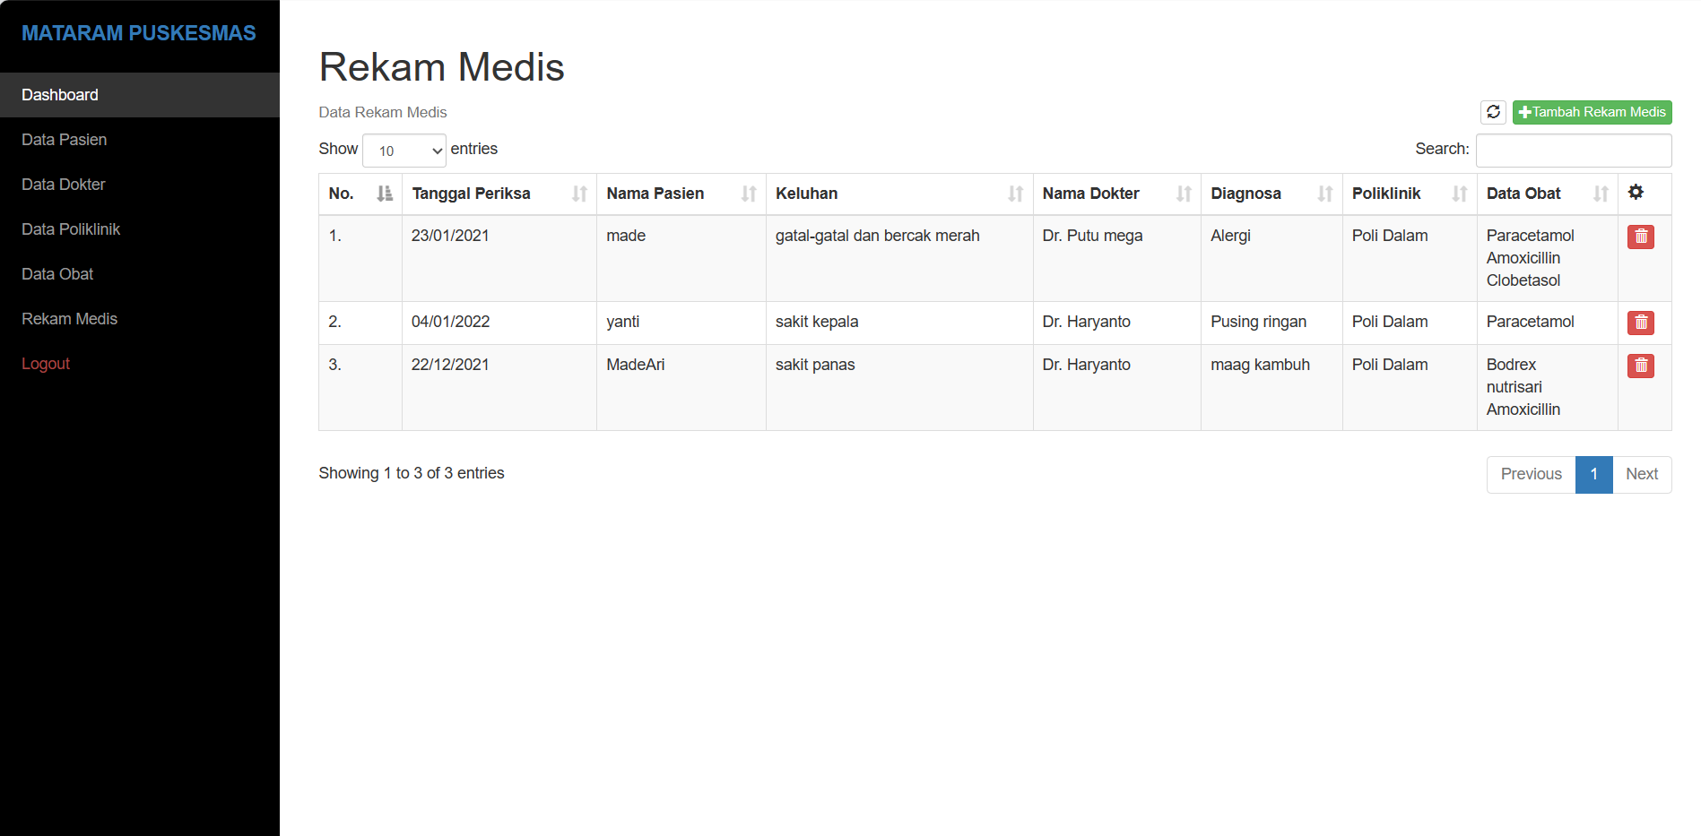Viewport: 1701px width, 836px height.
Task: Delete yanti's record using trash icon
Action: pos(1640,323)
